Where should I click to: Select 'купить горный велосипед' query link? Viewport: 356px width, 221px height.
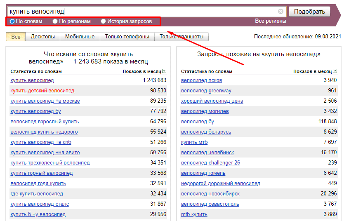pyautogui.click(x=41, y=173)
